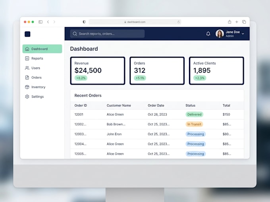
Task: Open a new tab with the plus icon
Action: tap(237, 22)
